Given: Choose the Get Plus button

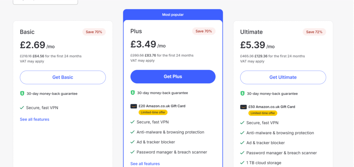Looking at the screenshot, I should (173, 77).
